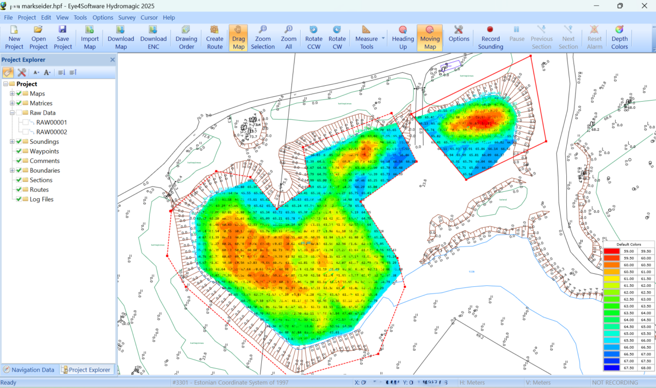Activate the Zoom Selection tool
The width and height of the screenshot is (656, 388).
click(263, 38)
